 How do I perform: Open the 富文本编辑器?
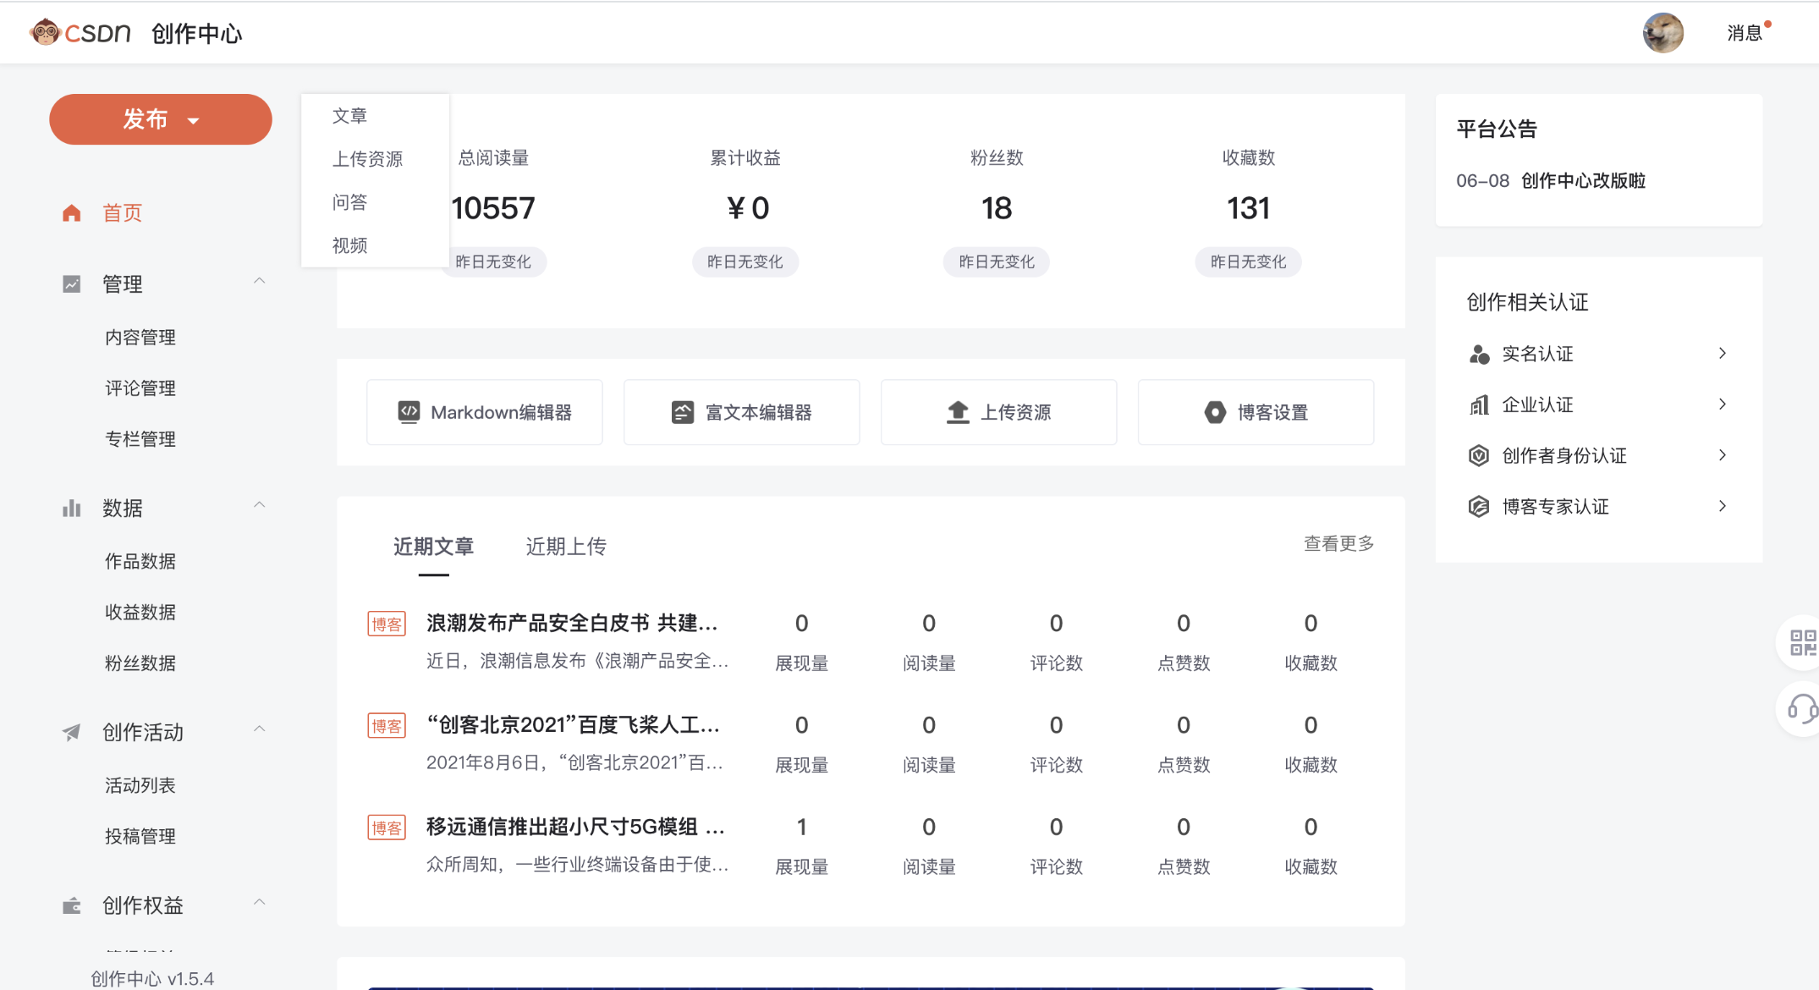pos(741,412)
